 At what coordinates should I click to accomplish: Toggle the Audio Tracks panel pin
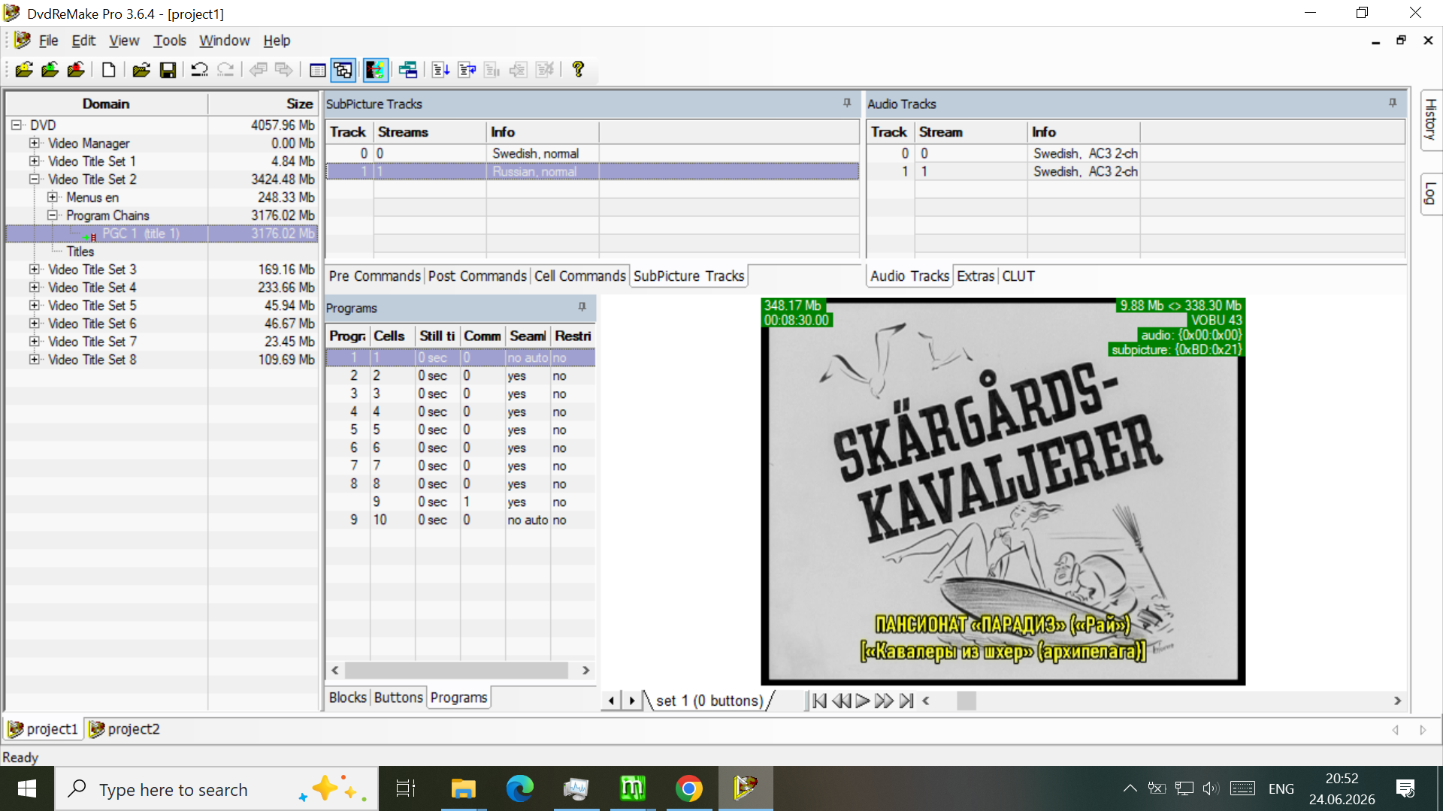coord(1393,103)
